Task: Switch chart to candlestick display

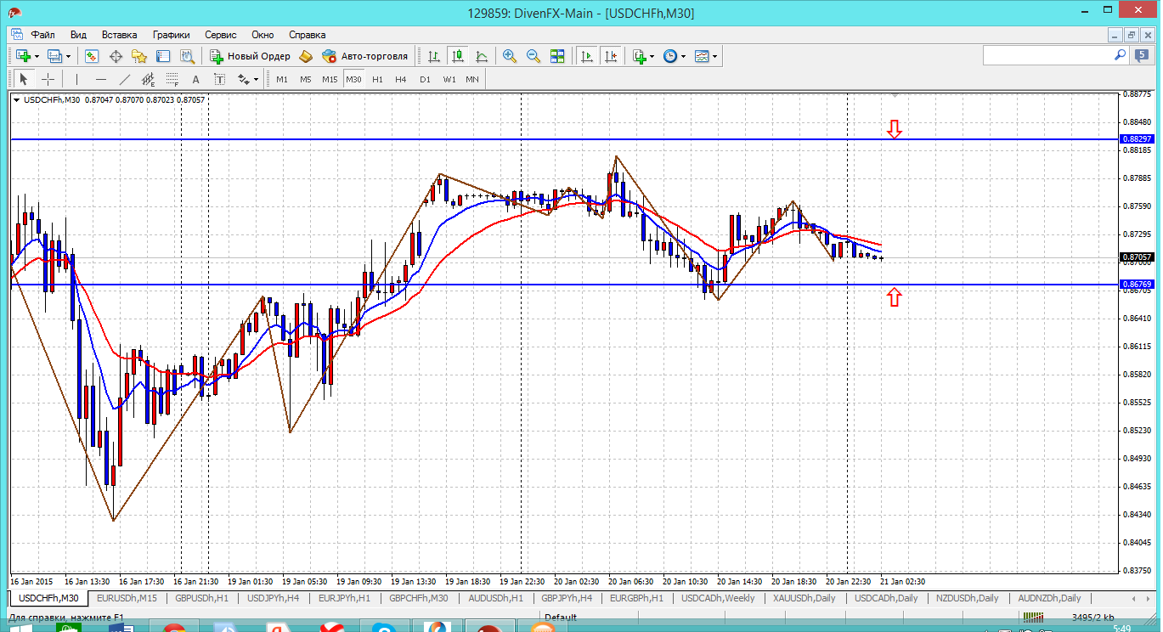Action: tap(458, 56)
